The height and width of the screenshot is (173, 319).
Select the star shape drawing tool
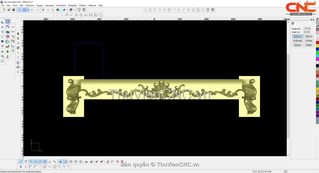tap(95, 15)
